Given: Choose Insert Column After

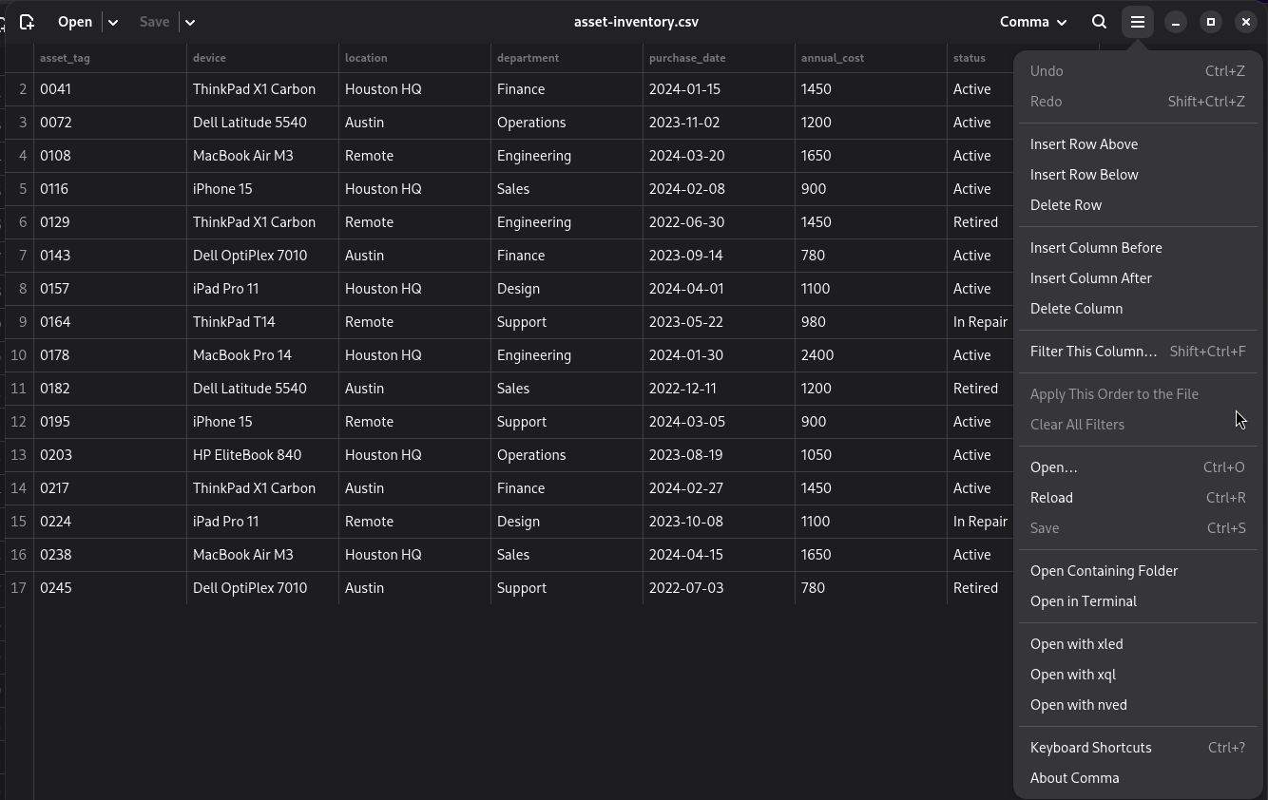Looking at the screenshot, I should point(1138,278).
